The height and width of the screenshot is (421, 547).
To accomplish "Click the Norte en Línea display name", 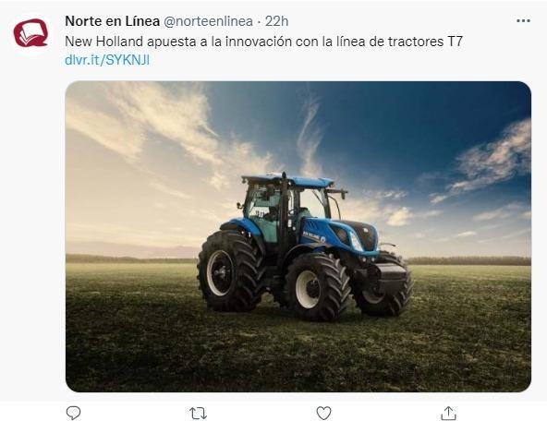I will pos(113,21).
